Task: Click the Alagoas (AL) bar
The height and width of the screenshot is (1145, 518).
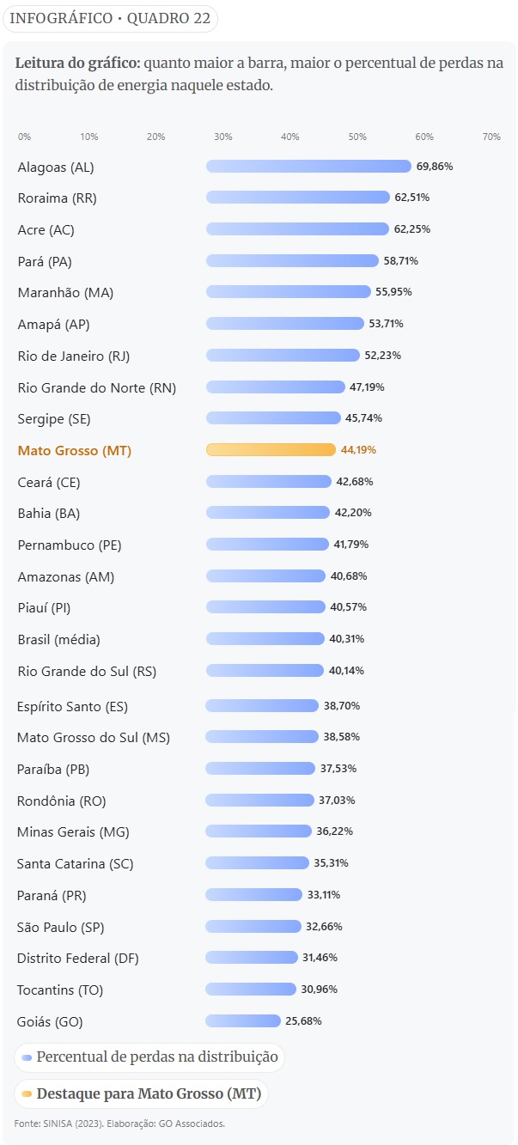Action: 308,166
